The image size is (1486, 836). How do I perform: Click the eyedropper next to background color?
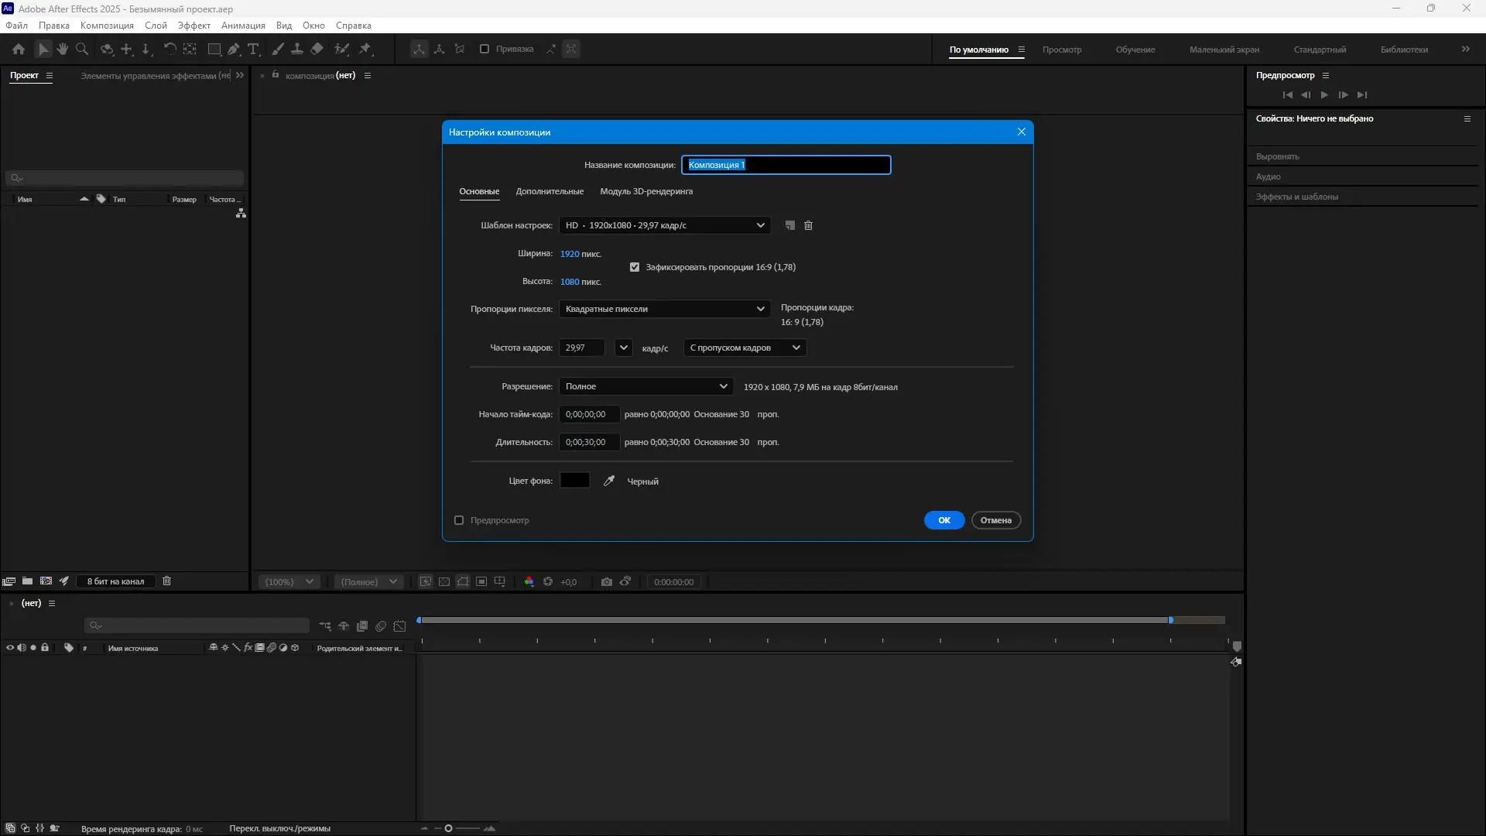(x=609, y=481)
